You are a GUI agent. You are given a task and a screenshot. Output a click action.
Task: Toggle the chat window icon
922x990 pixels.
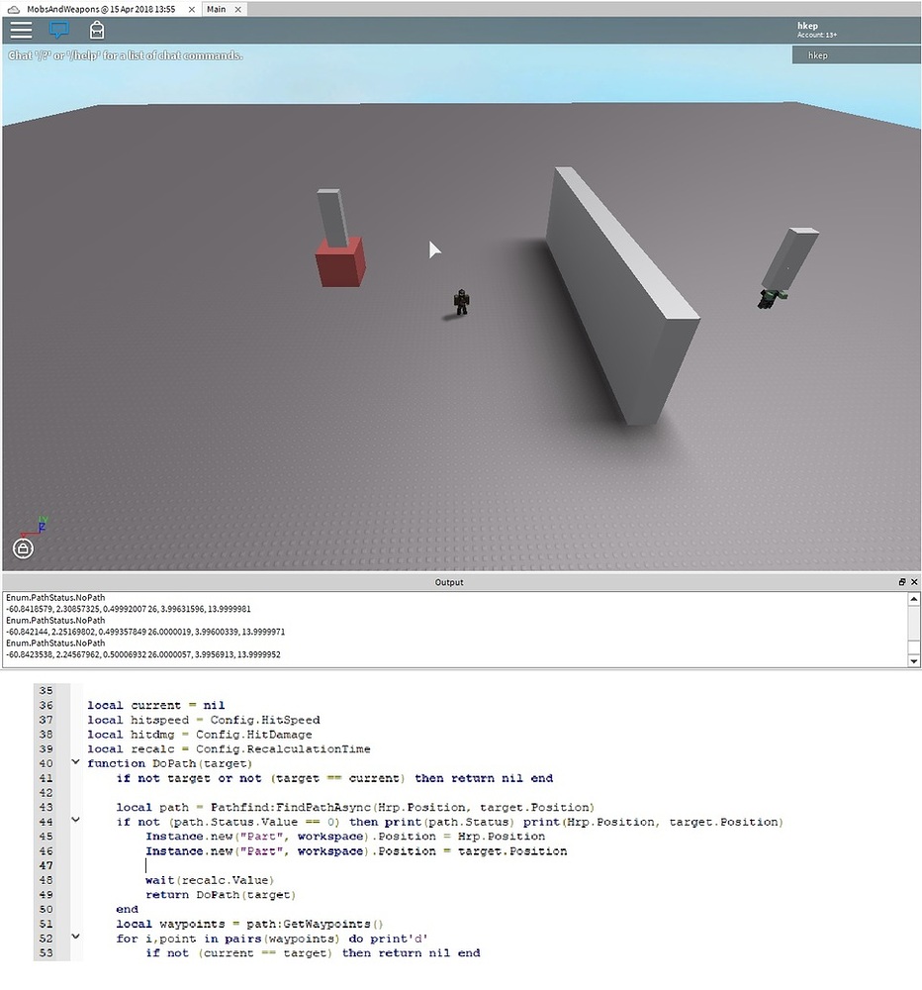[59, 30]
